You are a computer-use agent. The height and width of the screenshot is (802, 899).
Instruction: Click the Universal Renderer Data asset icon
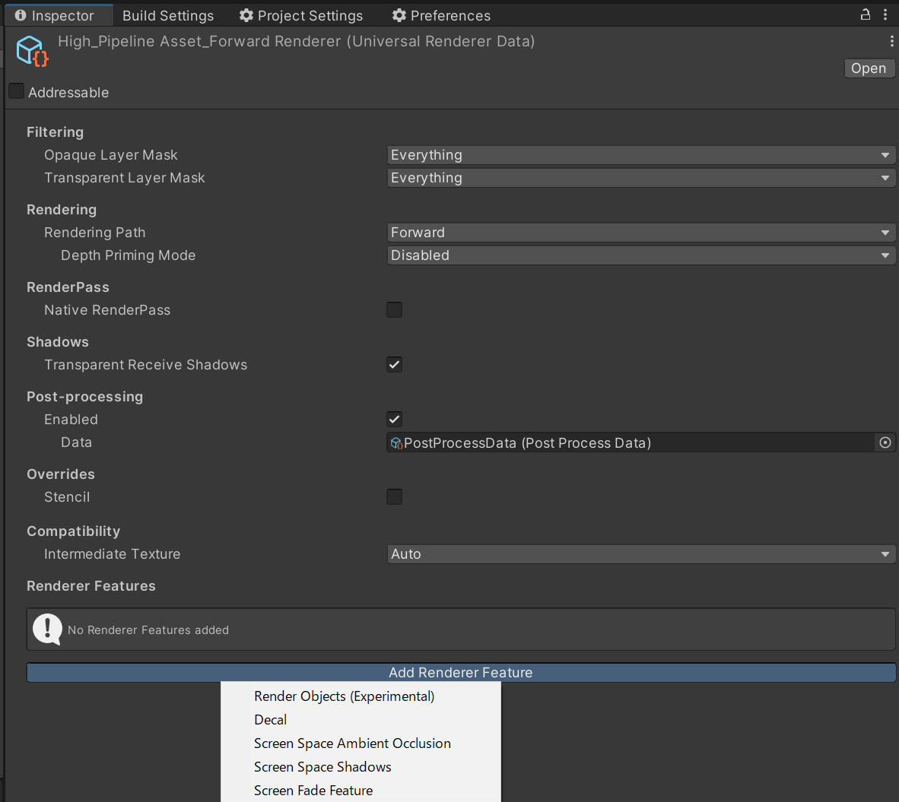32,51
